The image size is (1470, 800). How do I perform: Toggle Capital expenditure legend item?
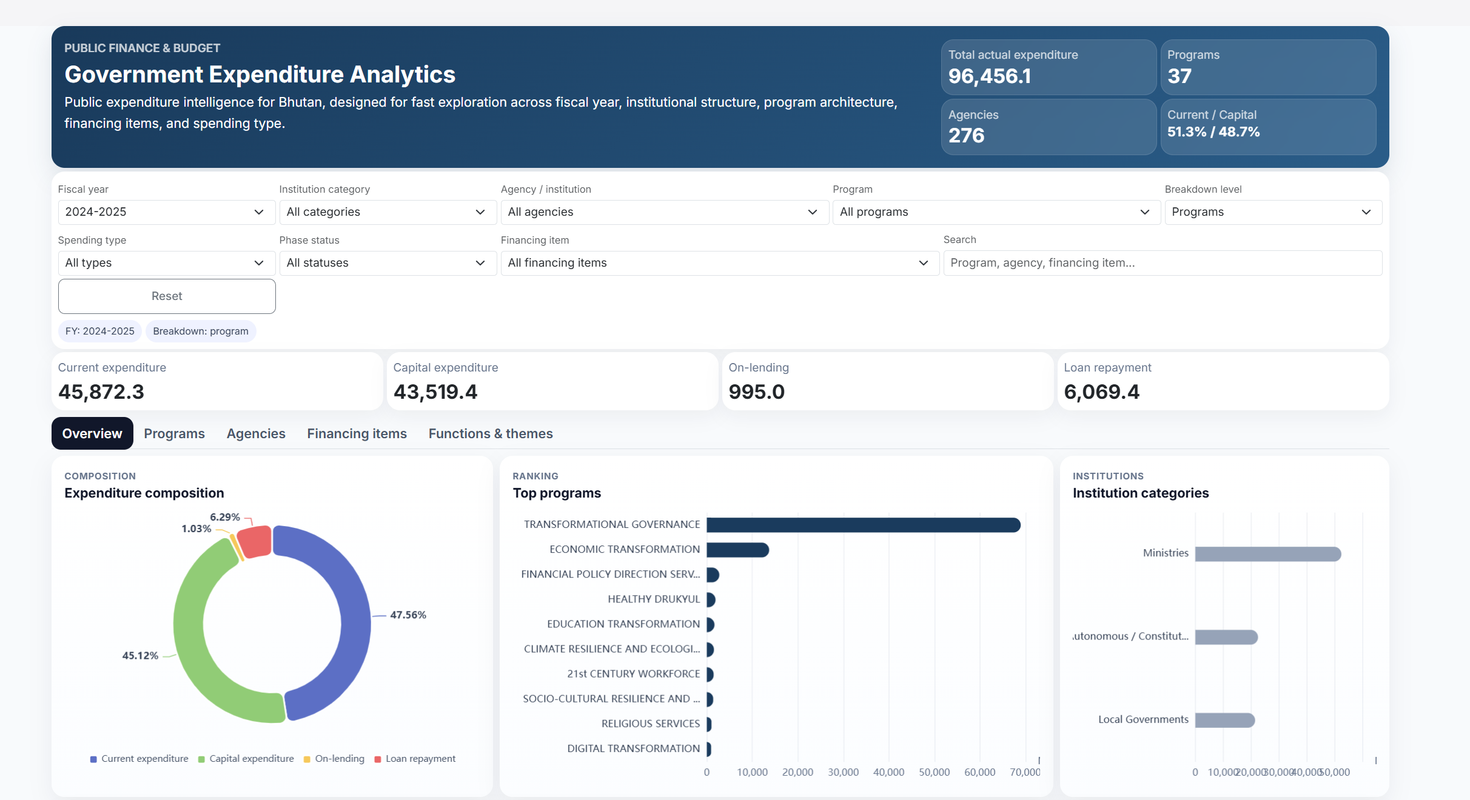point(251,759)
